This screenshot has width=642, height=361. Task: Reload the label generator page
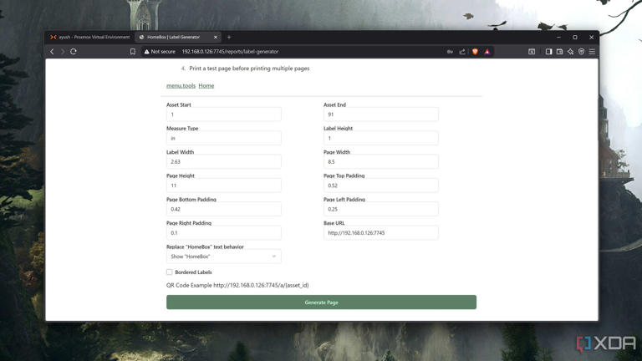74,52
